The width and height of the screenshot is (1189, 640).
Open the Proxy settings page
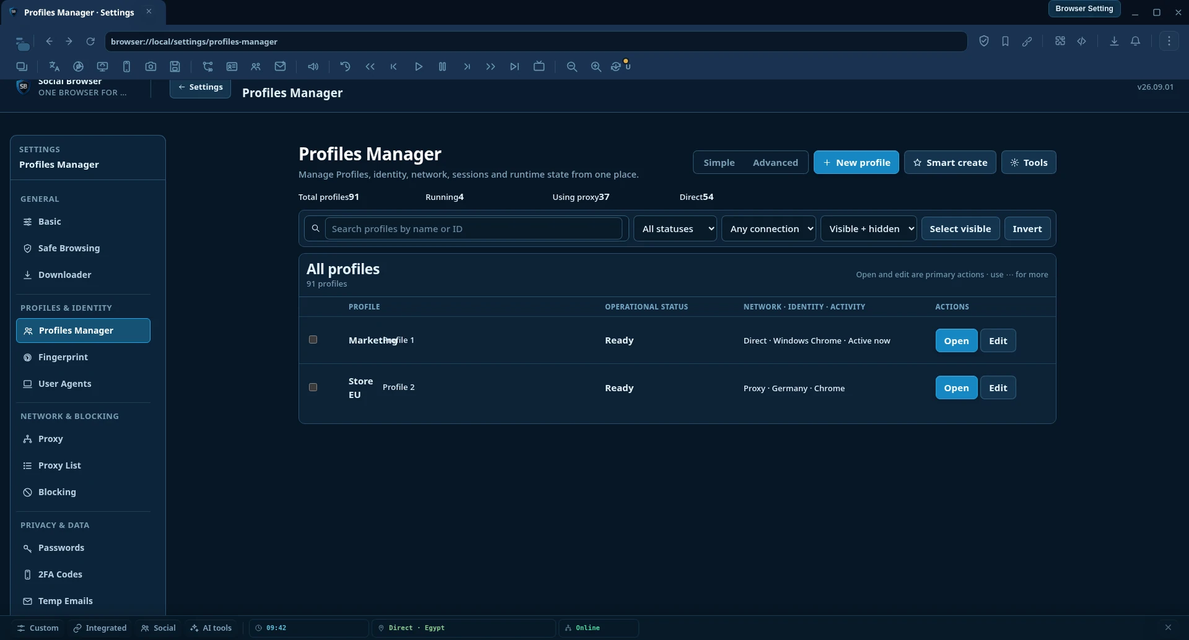click(83, 439)
